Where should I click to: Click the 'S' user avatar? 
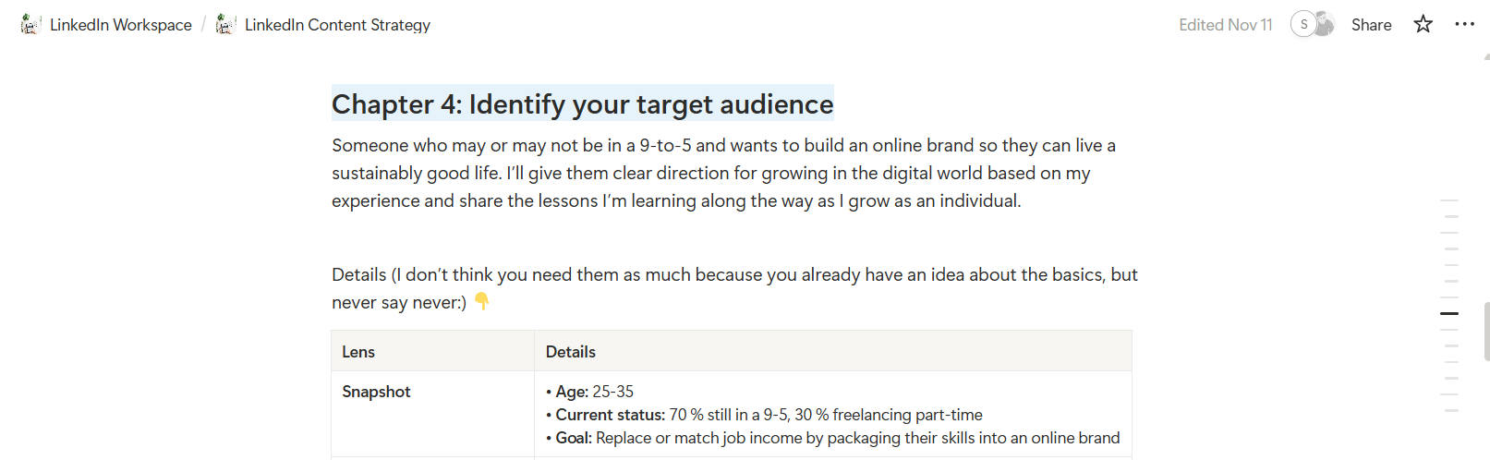coord(1302,25)
